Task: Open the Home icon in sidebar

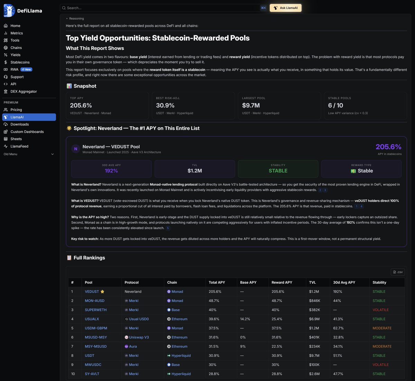Action: point(6,26)
